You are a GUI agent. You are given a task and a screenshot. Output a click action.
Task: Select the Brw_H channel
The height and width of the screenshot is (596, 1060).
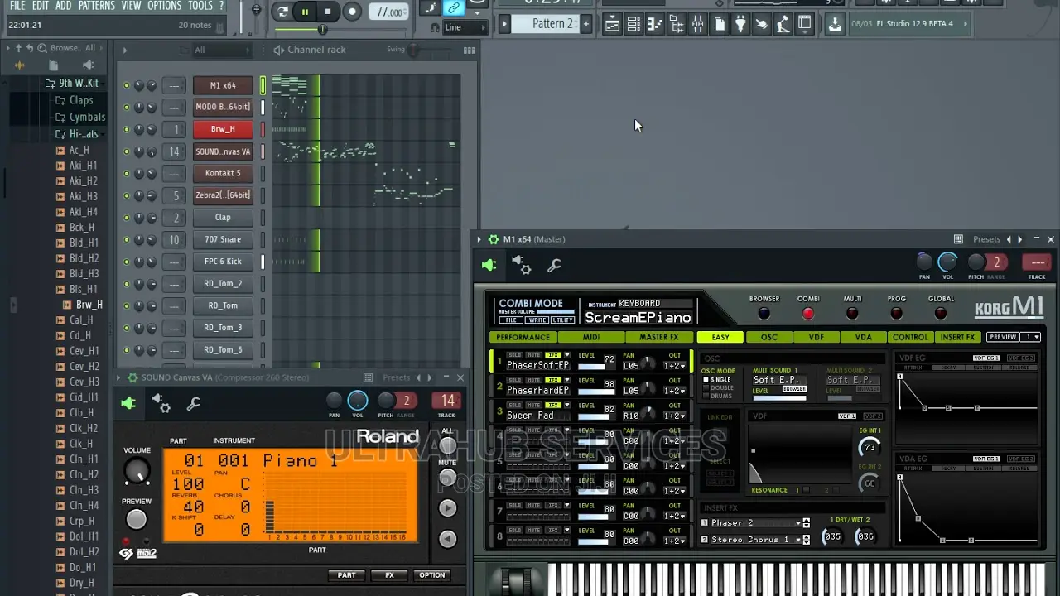point(223,129)
